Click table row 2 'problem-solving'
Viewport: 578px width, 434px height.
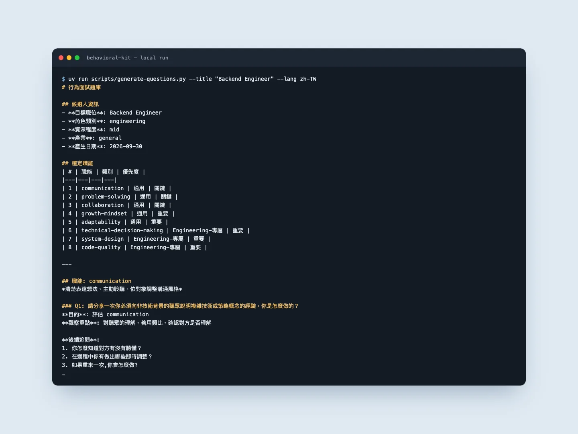120,197
